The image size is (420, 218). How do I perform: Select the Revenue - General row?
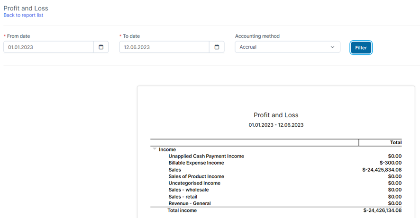click(x=276, y=203)
